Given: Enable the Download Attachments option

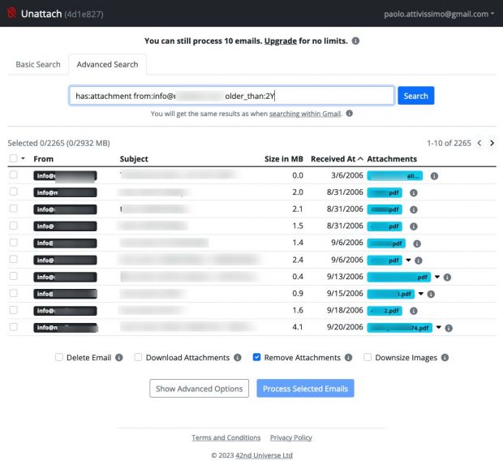Looking at the screenshot, I should (x=138, y=357).
